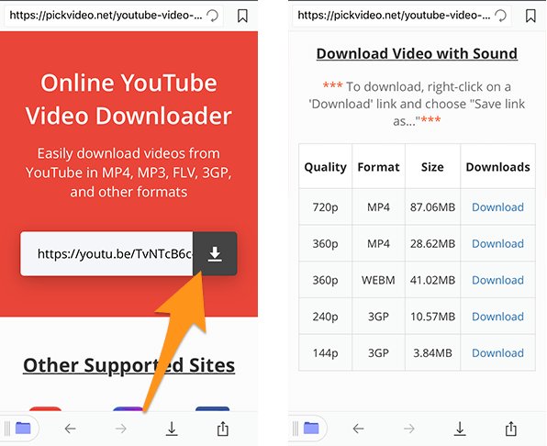Focus the youtu.be video URL input field
The height and width of the screenshot is (446, 547).
pyautogui.click(x=106, y=254)
